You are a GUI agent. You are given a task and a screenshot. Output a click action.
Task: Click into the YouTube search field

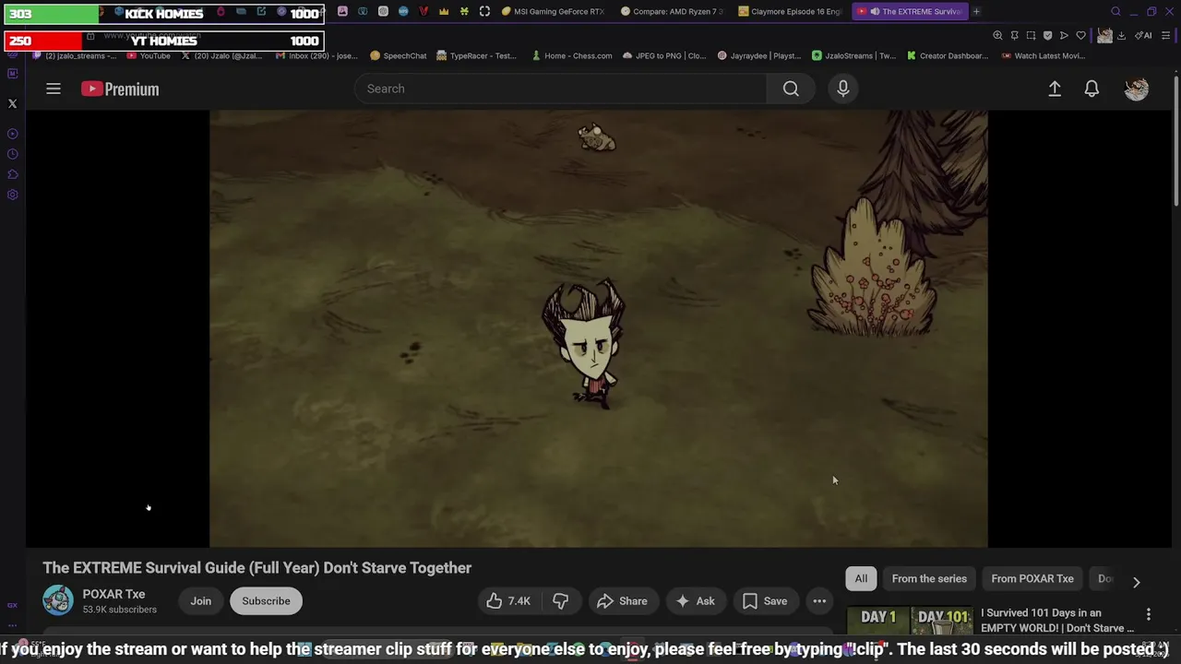click(x=560, y=89)
